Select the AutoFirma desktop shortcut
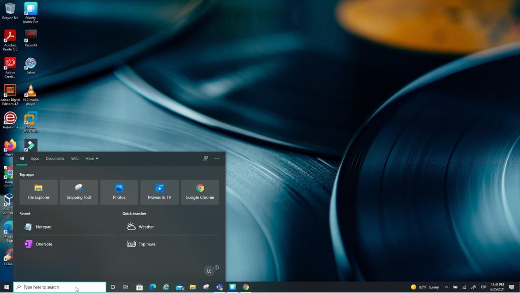 click(10, 120)
